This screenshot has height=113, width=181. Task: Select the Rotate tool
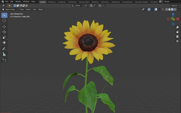pyautogui.click(x=4, y=32)
